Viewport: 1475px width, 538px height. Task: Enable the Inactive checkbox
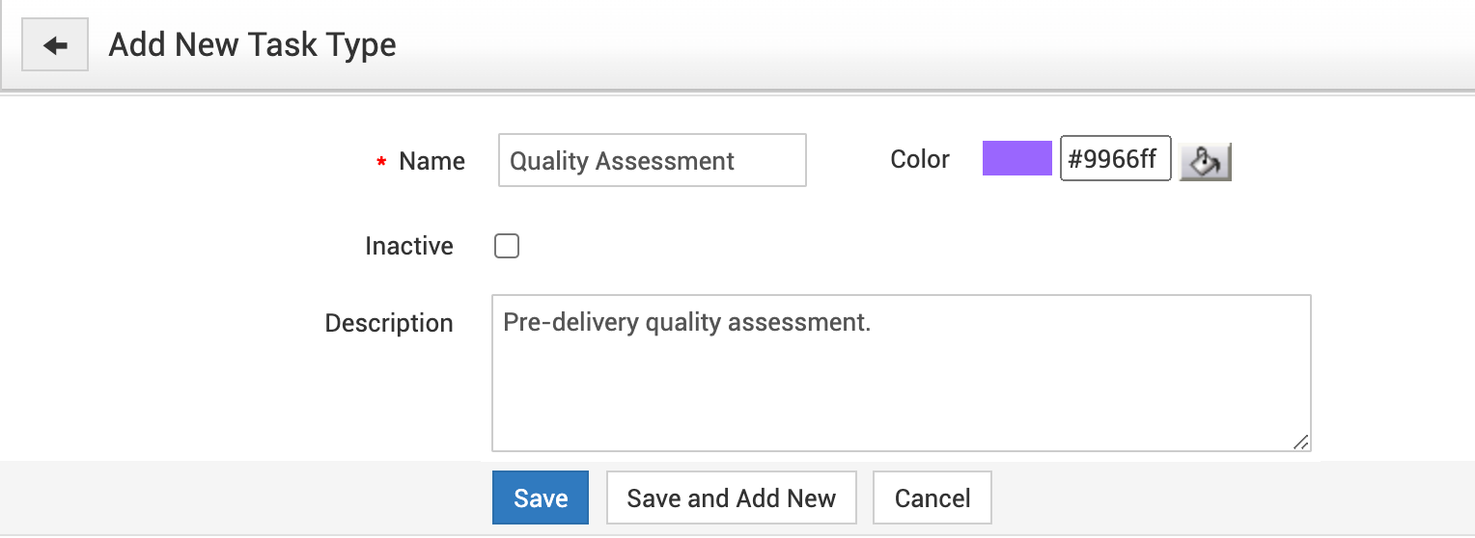[x=507, y=247]
